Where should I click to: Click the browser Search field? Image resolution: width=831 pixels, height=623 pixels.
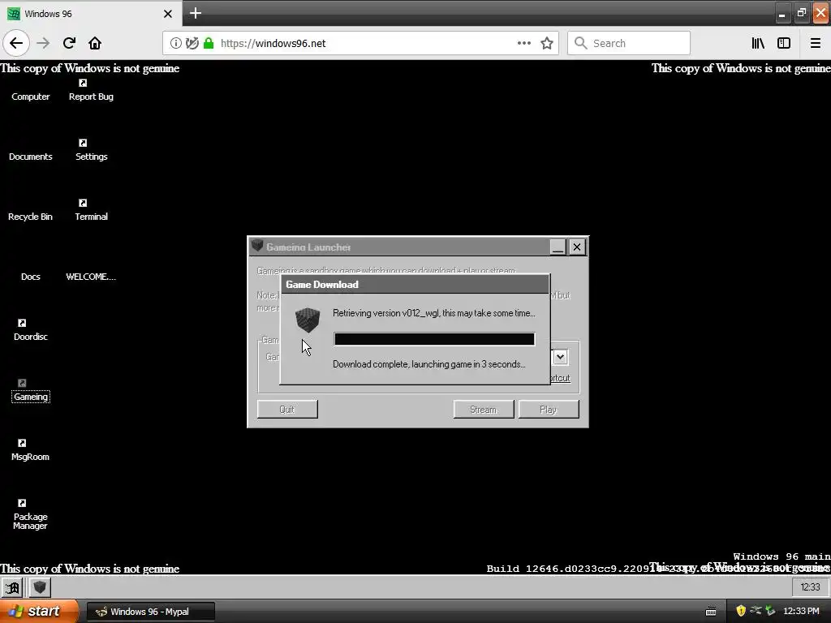[x=629, y=43]
